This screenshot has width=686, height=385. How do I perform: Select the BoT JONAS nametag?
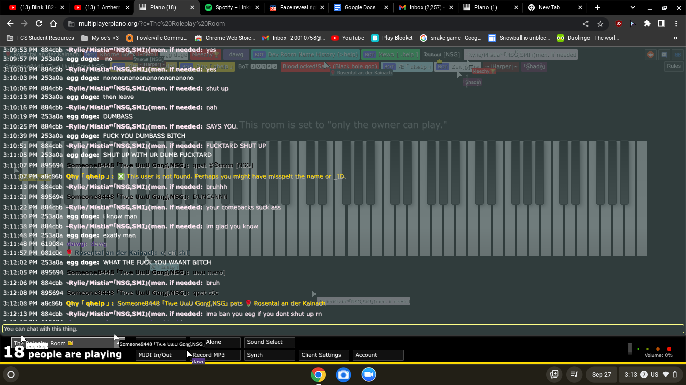click(x=258, y=67)
